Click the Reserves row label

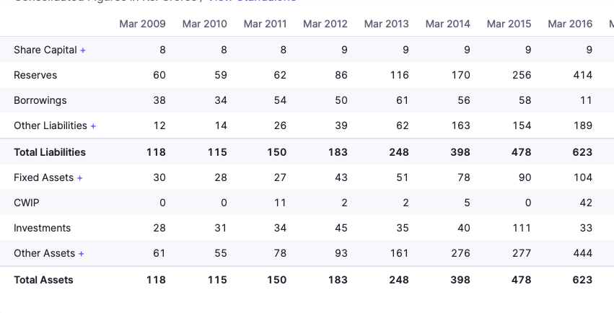pos(35,75)
